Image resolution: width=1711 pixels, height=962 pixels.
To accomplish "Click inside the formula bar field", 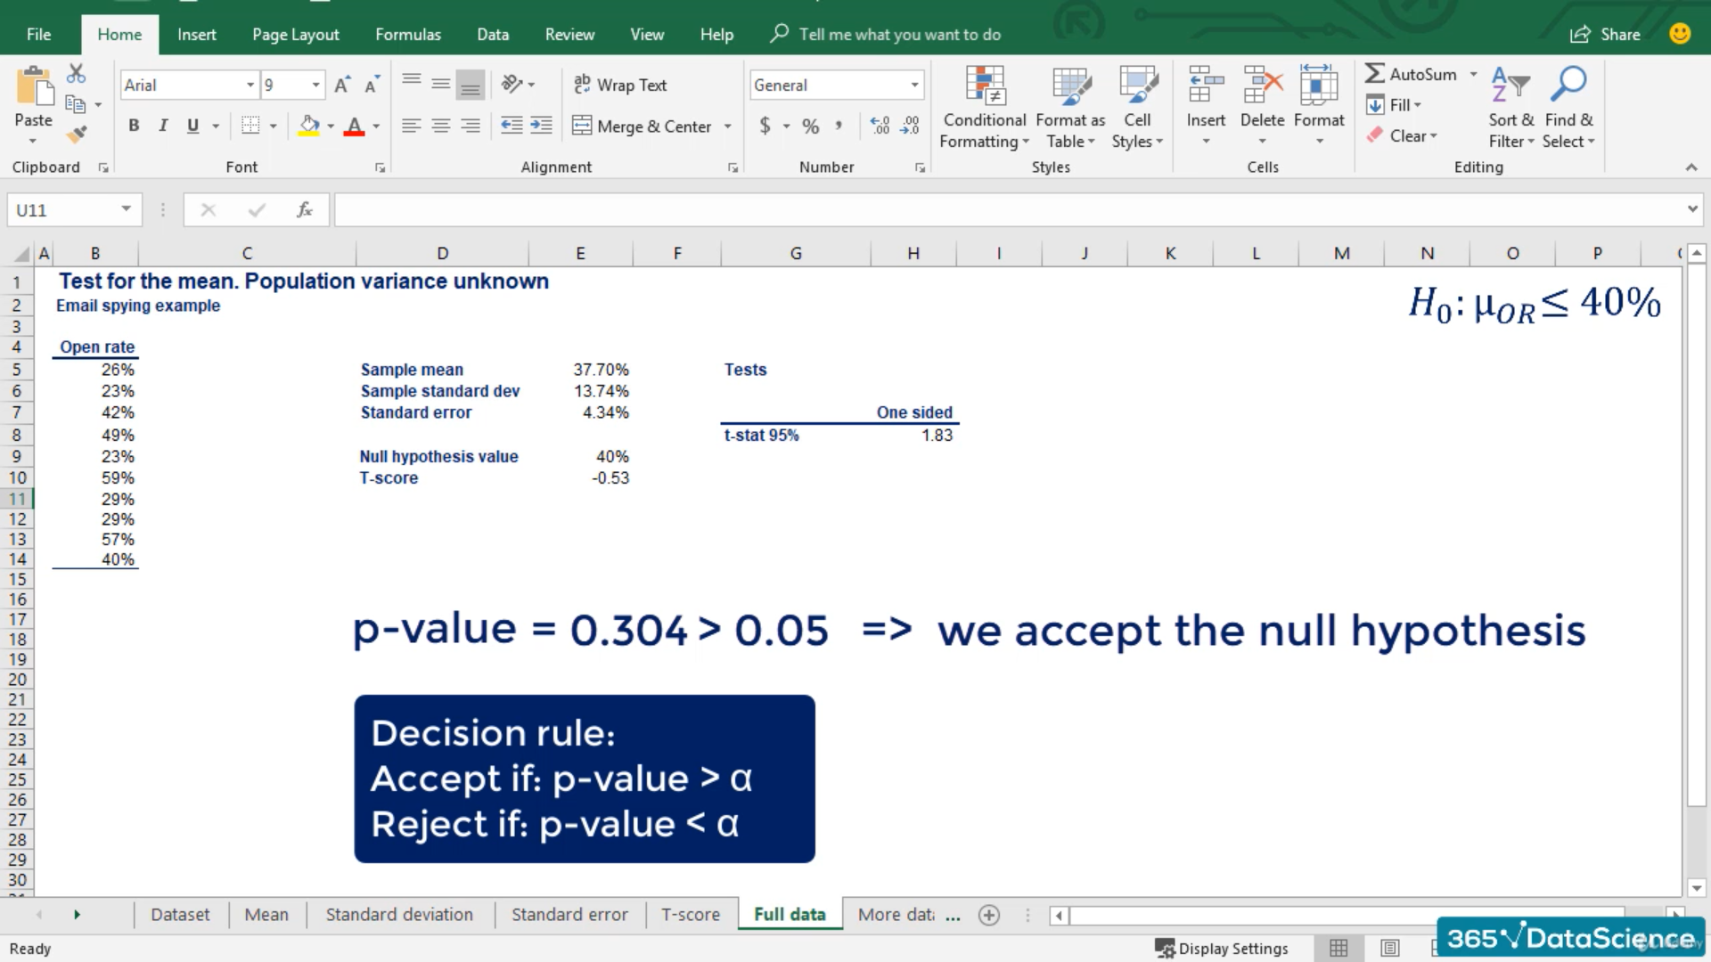I will click(x=1007, y=210).
